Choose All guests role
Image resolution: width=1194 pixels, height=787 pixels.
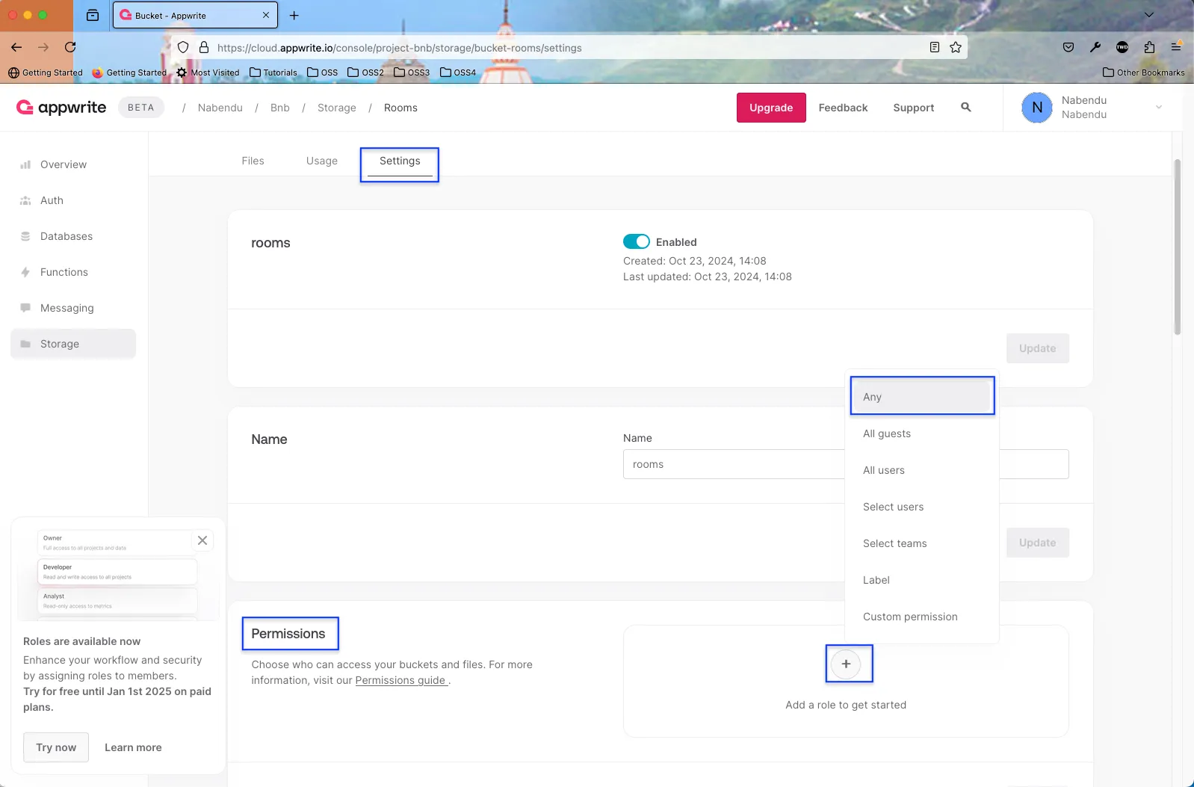pyautogui.click(x=922, y=433)
